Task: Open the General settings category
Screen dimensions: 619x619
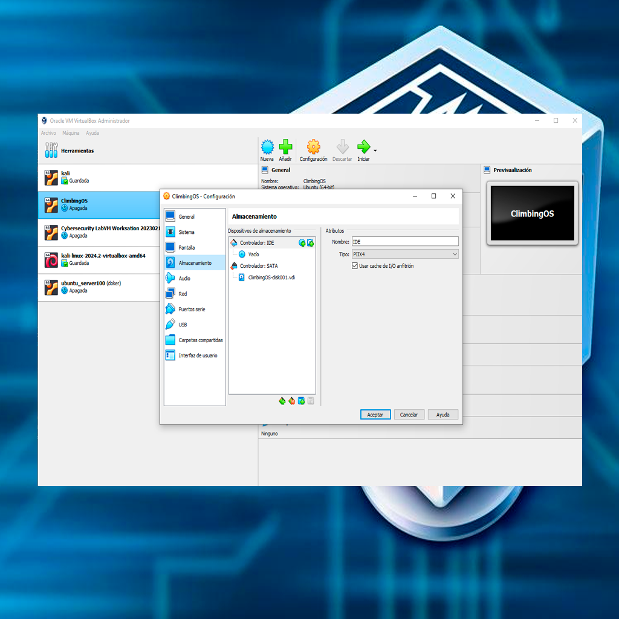Action: (195, 217)
